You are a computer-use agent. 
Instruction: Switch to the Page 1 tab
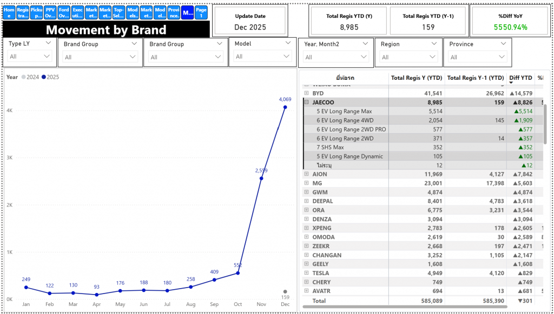coord(201,13)
